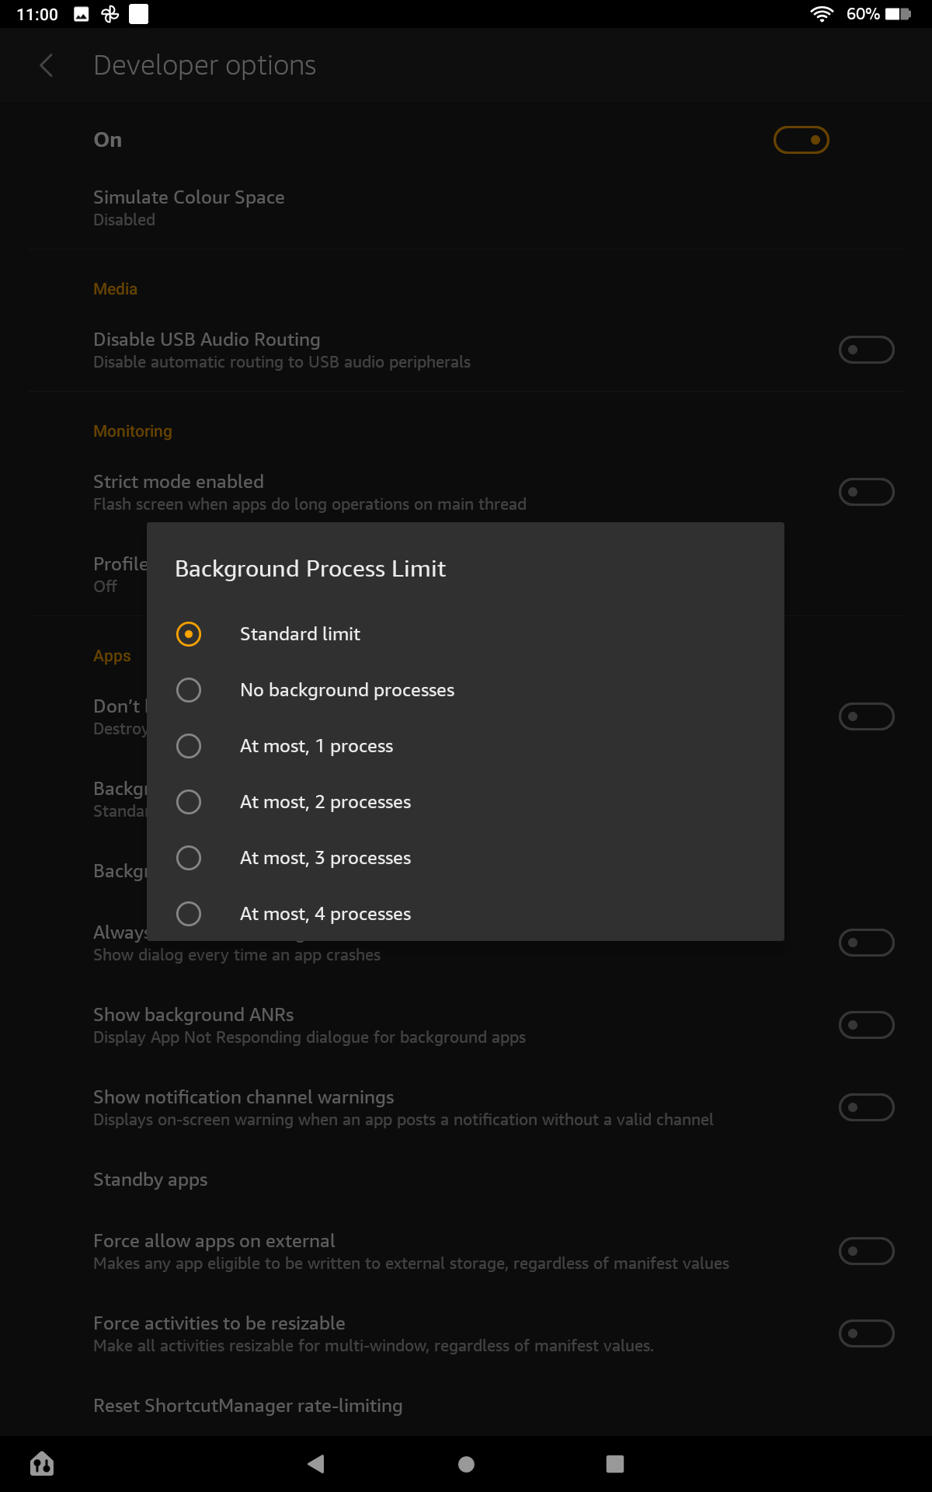
Task: Click the back arrow in Developer options header
Action: point(47,66)
